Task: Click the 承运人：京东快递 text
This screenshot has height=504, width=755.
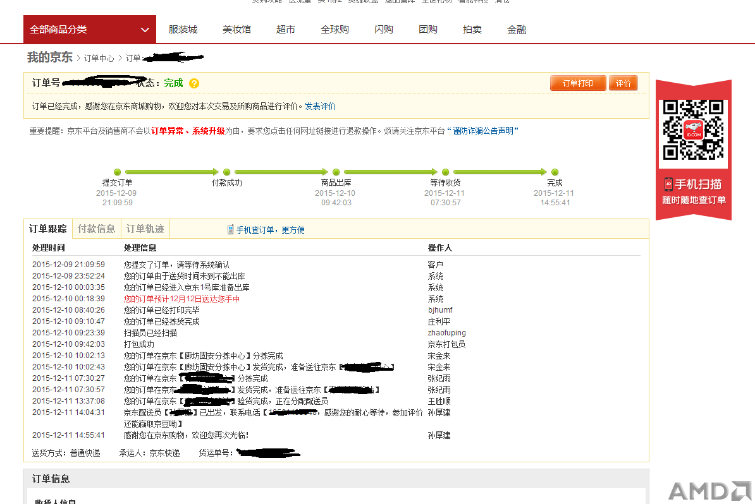Action: pos(150,453)
